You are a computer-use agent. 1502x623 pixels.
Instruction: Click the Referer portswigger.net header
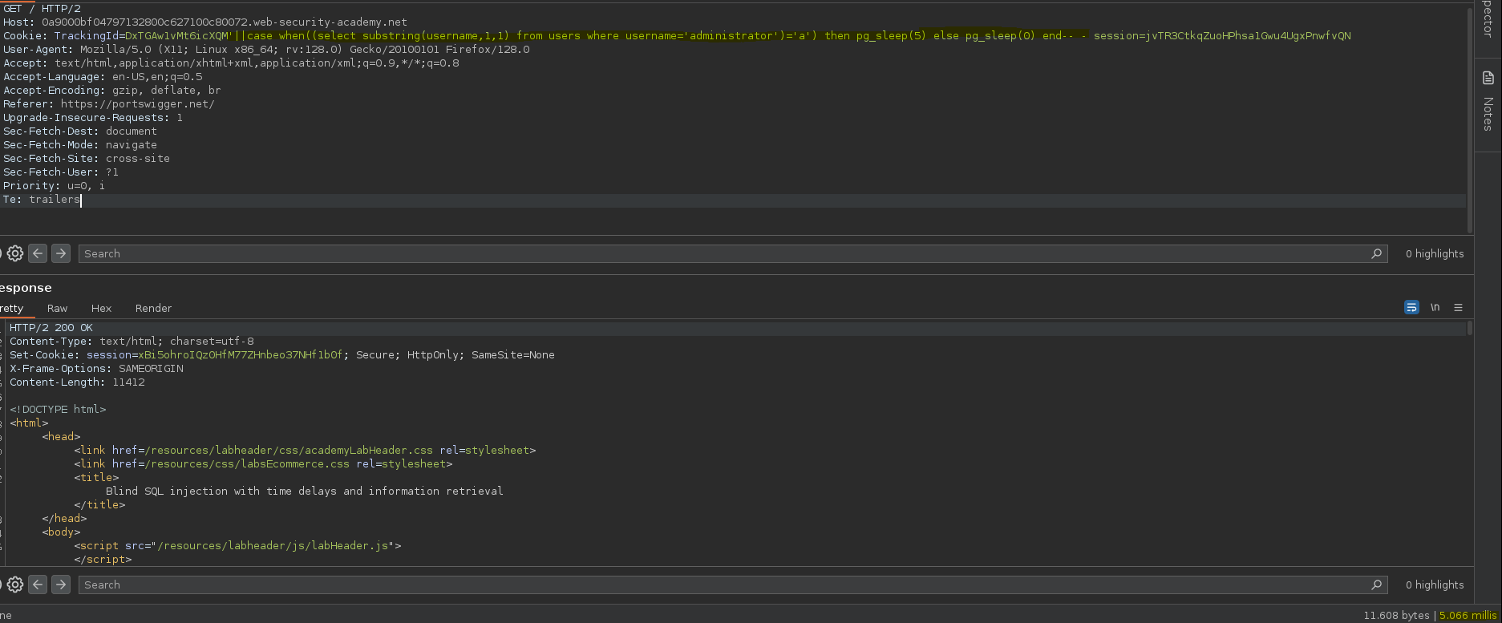109,104
